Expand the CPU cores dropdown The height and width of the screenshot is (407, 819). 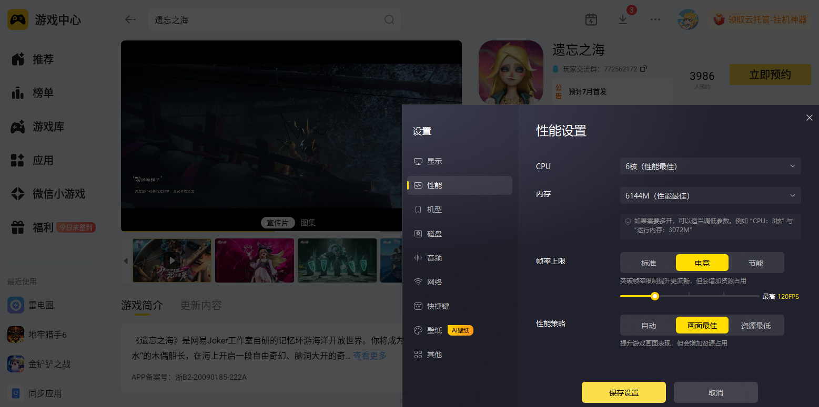pyautogui.click(x=710, y=166)
